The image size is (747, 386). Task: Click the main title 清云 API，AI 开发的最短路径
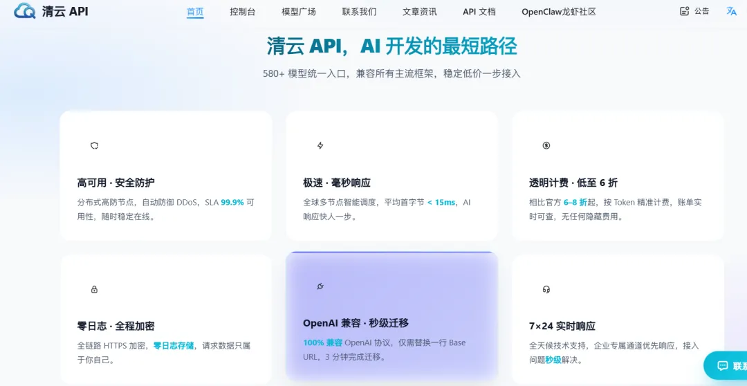[x=392, y=46]
